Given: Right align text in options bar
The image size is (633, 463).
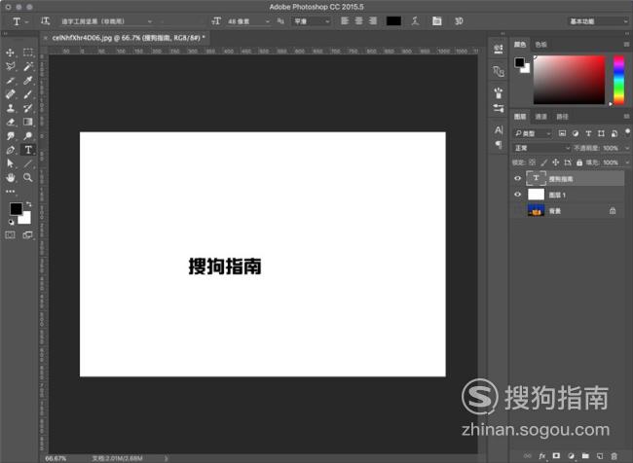Looking at the screenshot, I should [373, 21].
